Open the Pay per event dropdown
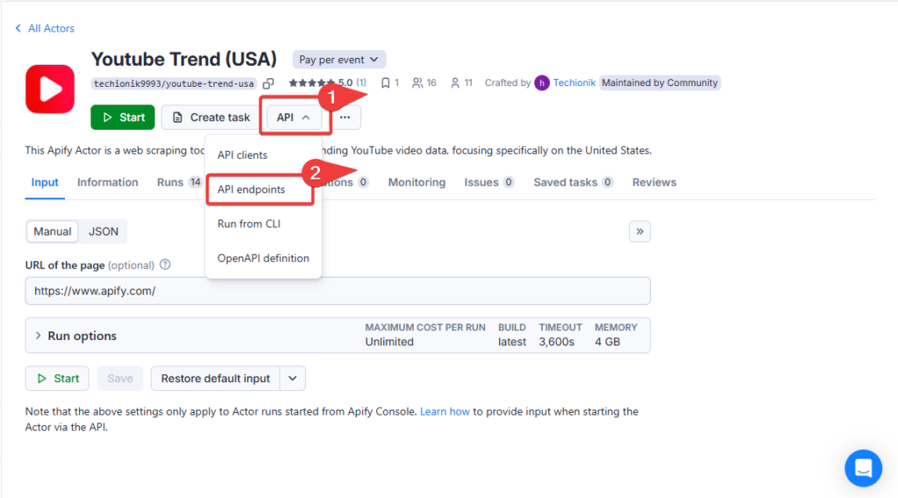 [339, 60]
